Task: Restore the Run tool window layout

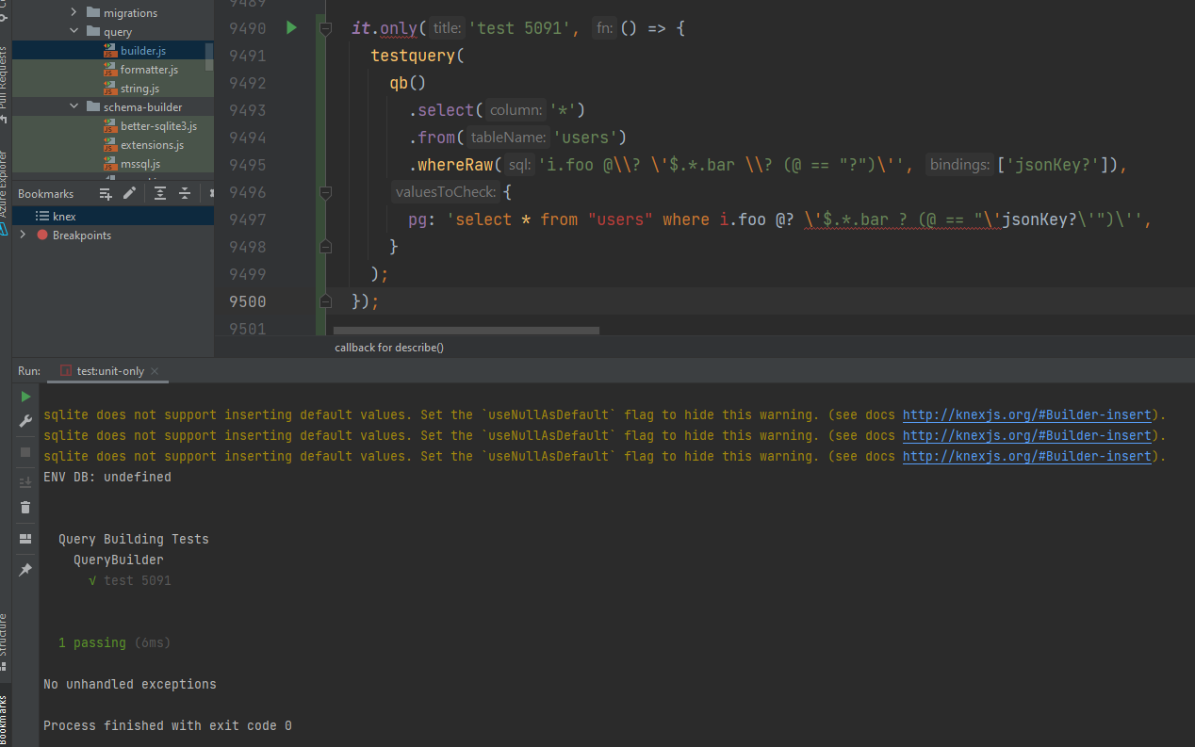Action: pyautogui.click(x=25, y=538)
